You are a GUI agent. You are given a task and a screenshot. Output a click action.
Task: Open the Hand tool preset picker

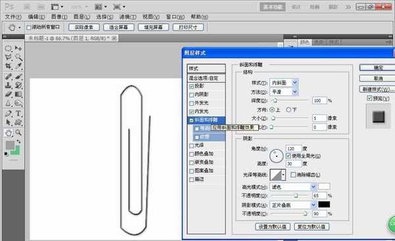[20, 28]
